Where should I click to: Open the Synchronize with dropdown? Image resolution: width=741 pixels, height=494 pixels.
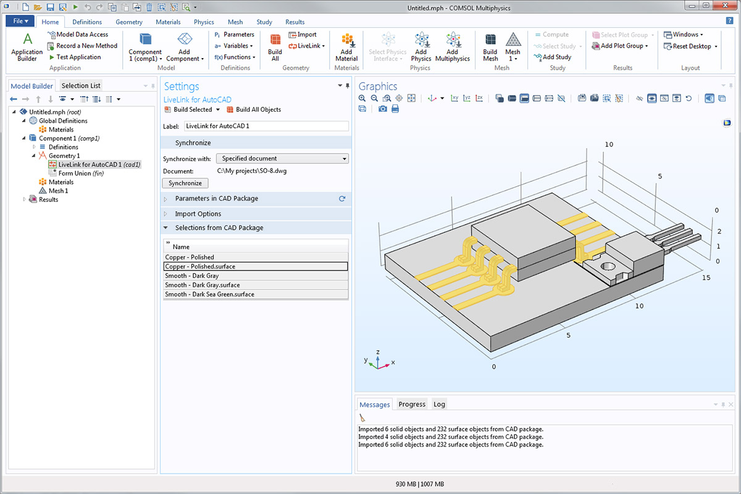point(282,159)
